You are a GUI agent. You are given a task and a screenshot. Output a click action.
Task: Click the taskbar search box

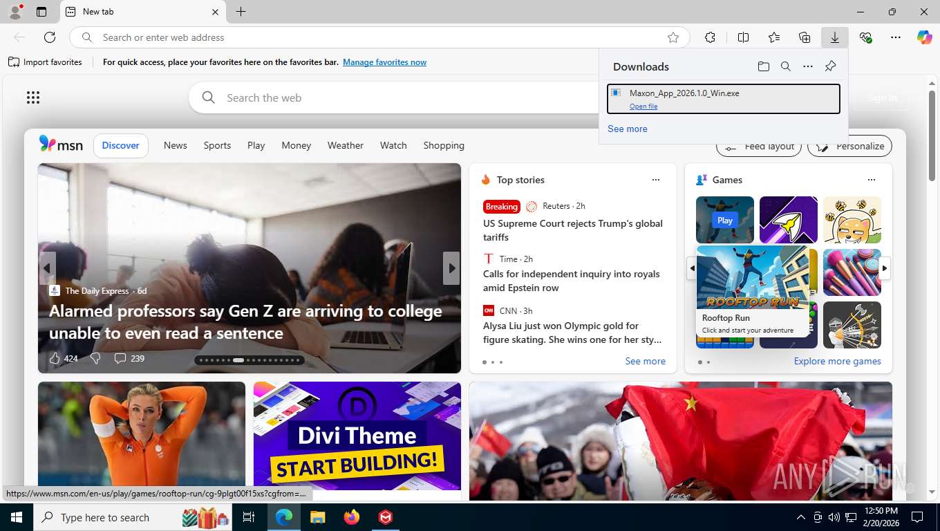click(x=133, y=517)
